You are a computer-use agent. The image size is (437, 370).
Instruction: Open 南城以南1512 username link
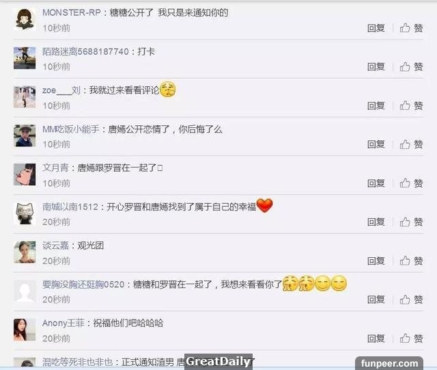(x=70, y=207)
